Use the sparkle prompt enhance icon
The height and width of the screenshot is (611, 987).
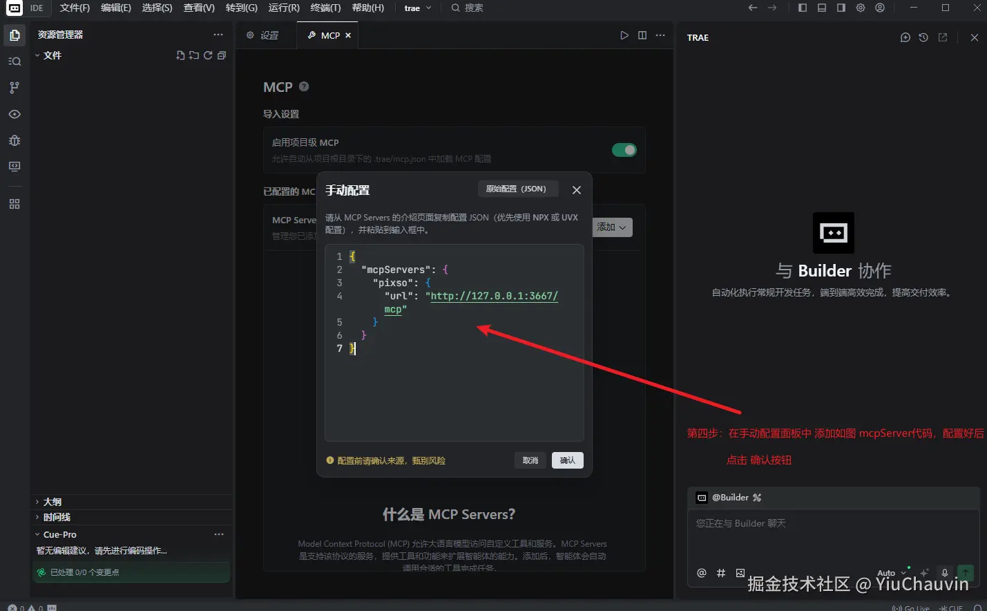click(x=924, y=573)
